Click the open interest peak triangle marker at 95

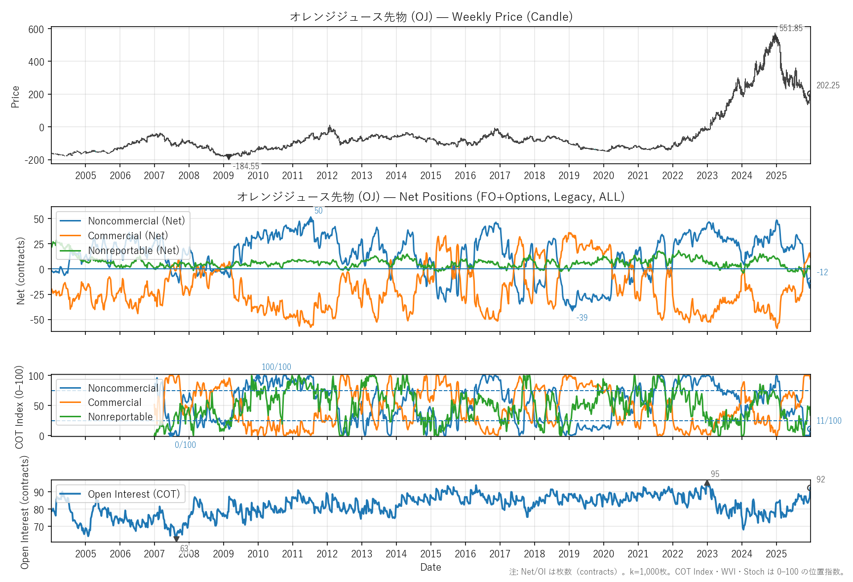point(707,483)
